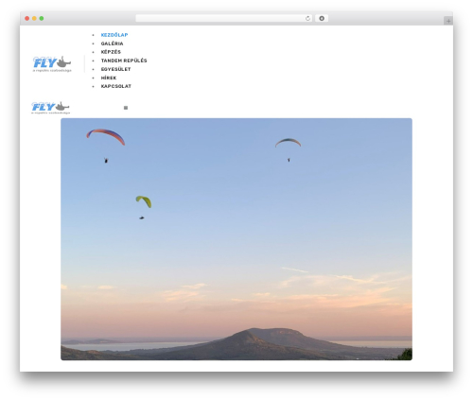
Task: Click the lower FLY logo above the photo
Action: pyautogui.click(x=50, y=108)
